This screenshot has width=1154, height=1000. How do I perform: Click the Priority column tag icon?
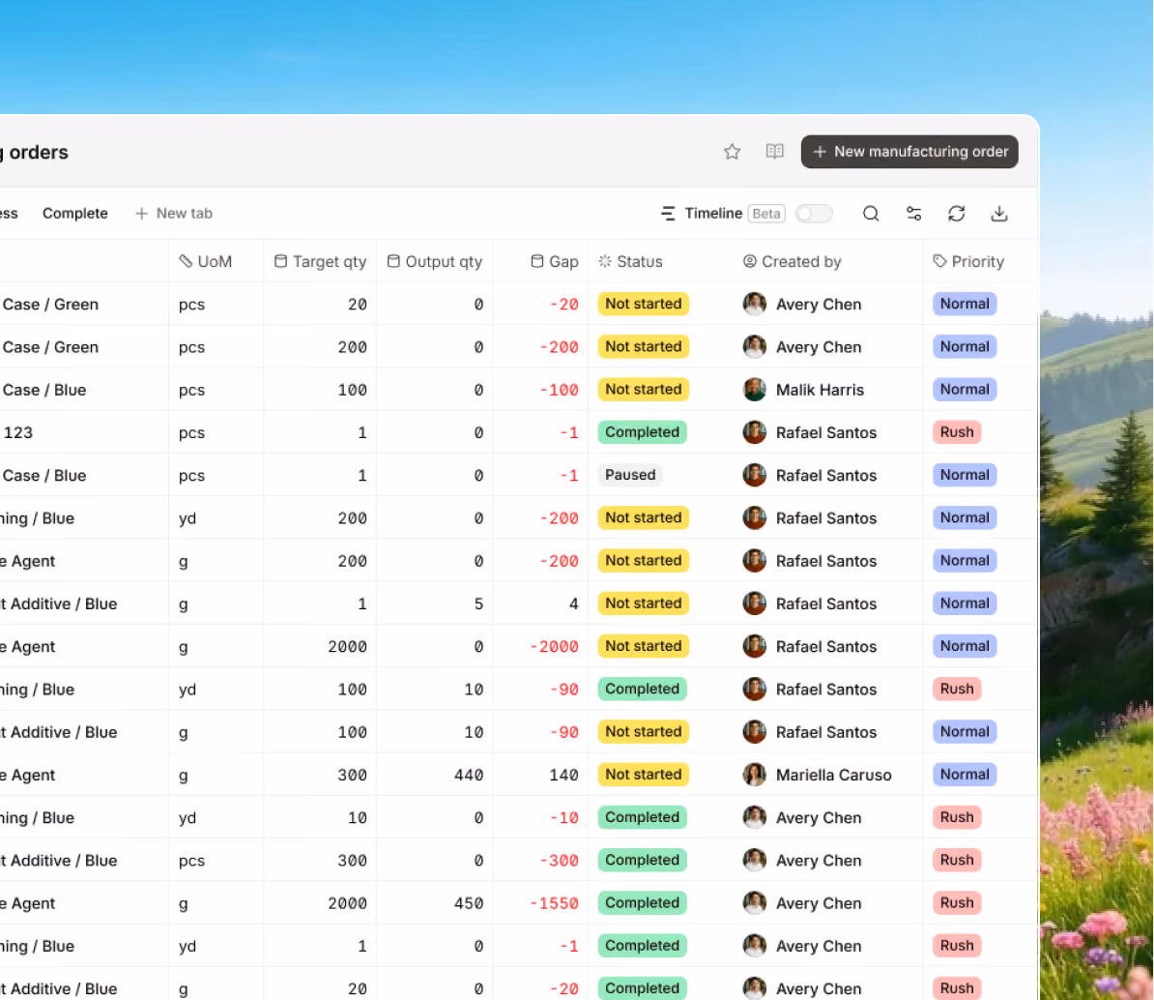(x=939, y=261)
